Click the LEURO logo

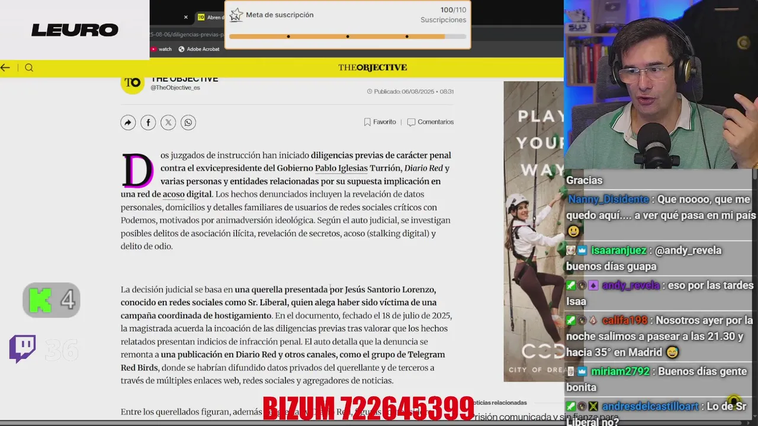pos(75,30)
